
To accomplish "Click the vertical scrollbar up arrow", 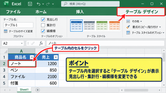I will (x=164, y=51).
